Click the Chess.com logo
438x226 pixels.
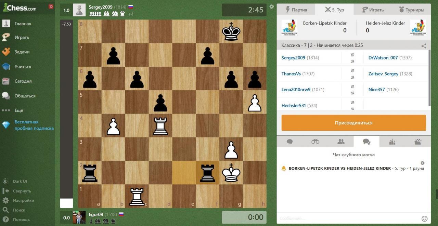pyautogui.click(x=20, y=8)
